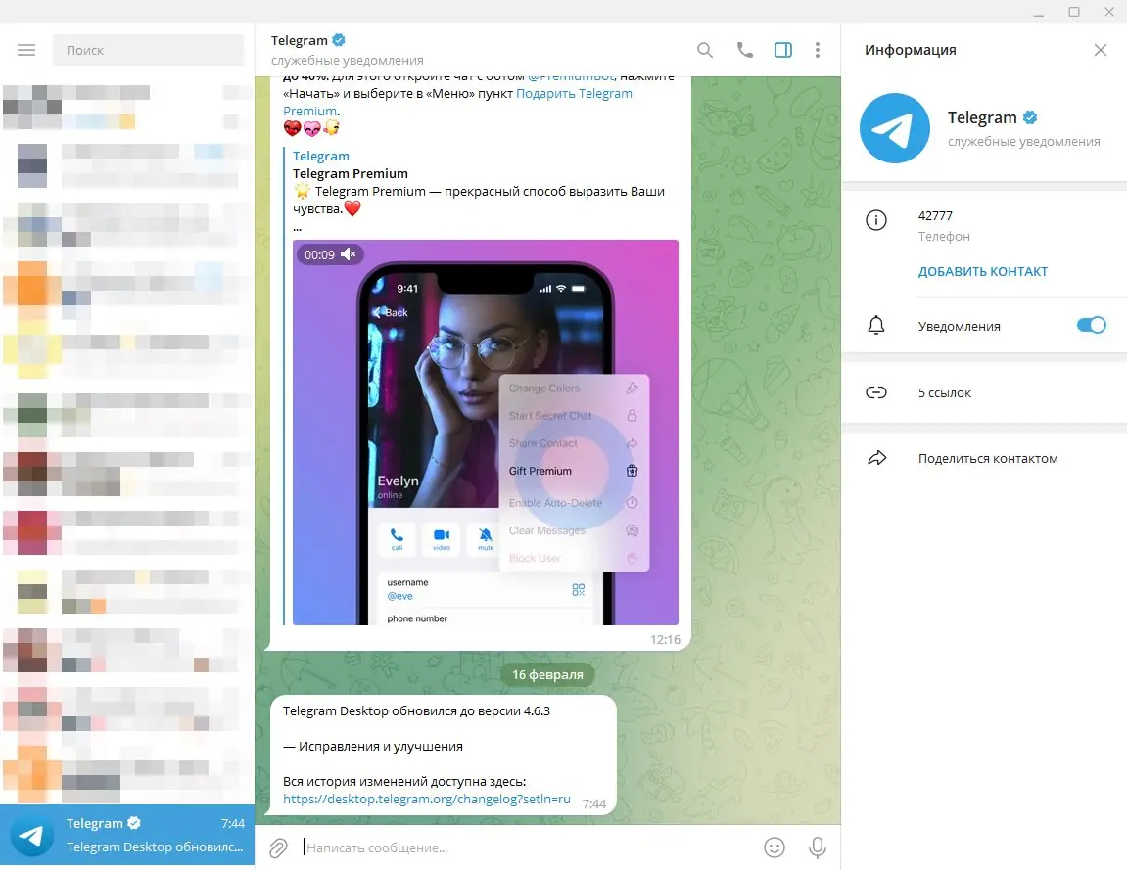
Task: Click the 12:16 message timestamp
Action: (x=665, y=639)
